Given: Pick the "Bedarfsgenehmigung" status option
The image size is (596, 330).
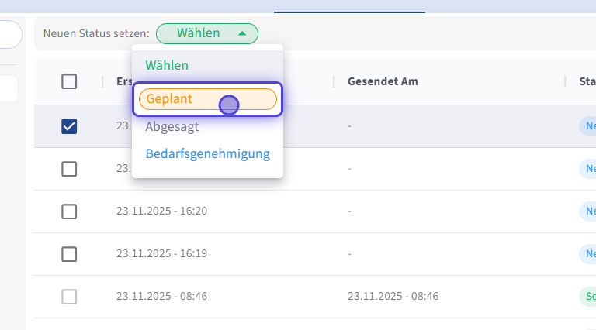Looking at the screenshot, I should tap(207, 153).
